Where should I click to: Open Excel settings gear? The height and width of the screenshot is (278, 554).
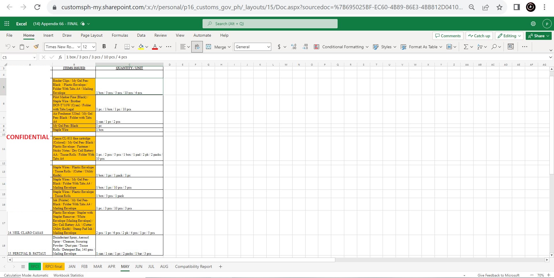coord(533,24)
